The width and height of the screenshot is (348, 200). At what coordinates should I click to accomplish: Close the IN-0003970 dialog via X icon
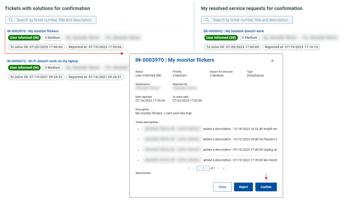coord(272,61)
